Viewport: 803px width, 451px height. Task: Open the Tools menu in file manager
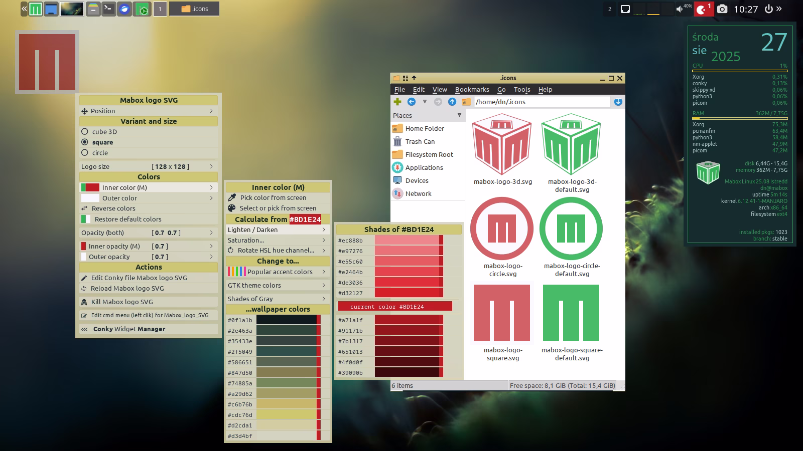click(521, 90)
